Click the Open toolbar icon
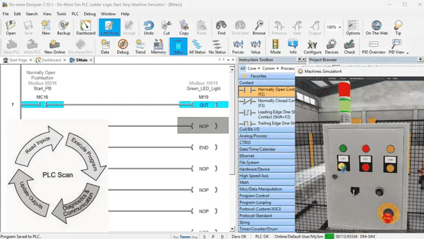This screenshot has height=239, width=424. (x=11, y=27)
